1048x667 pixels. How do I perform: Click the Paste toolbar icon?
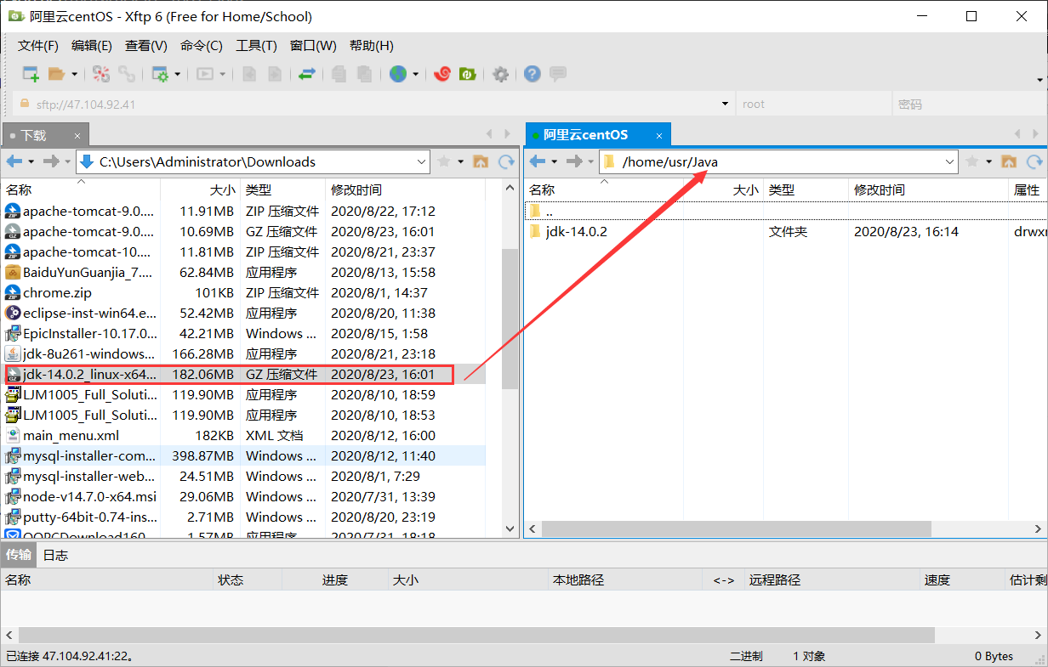[364, 74]
